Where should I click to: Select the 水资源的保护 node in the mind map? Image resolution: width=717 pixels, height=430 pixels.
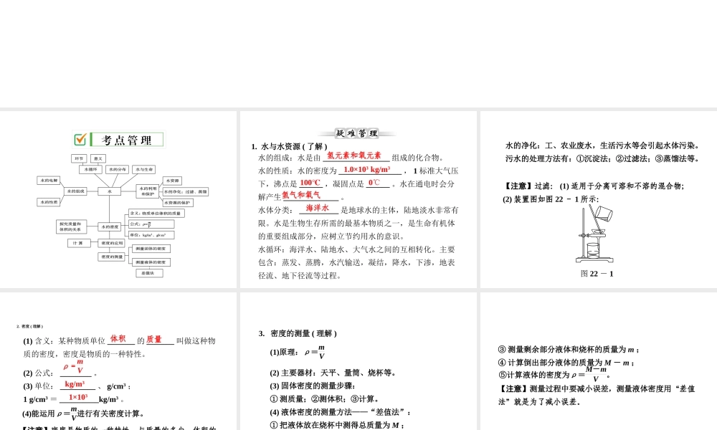(178, 202)
